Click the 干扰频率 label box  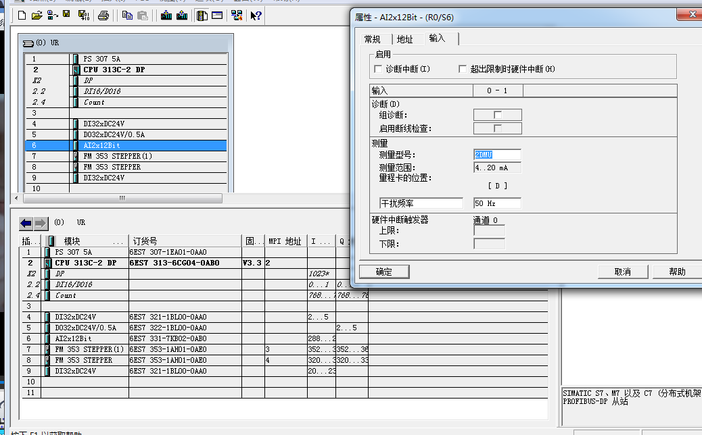421,203
